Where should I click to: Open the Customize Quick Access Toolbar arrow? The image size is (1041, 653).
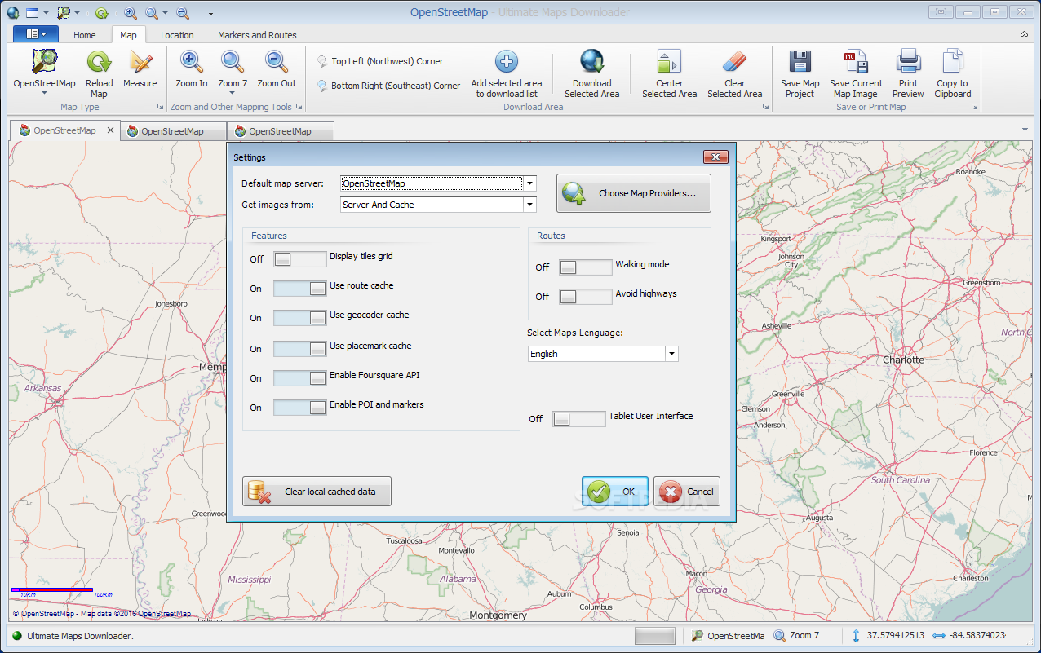point(210,13)
